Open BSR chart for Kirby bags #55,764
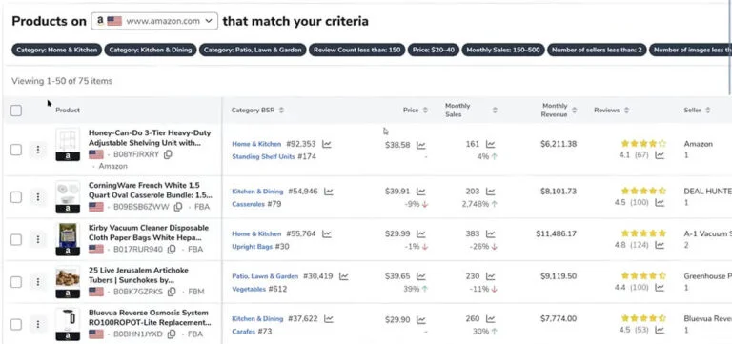The image size is (732, 344). point(327,233)
